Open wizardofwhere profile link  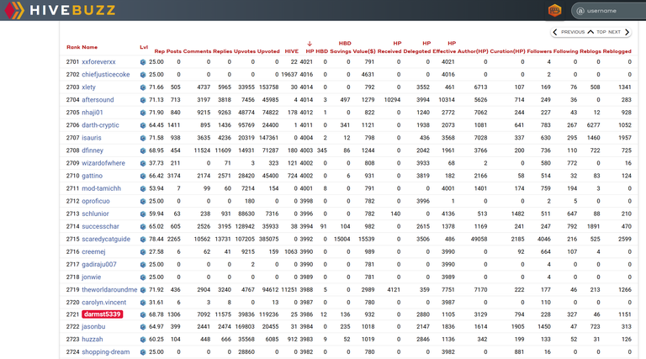[x=103, y=163]
